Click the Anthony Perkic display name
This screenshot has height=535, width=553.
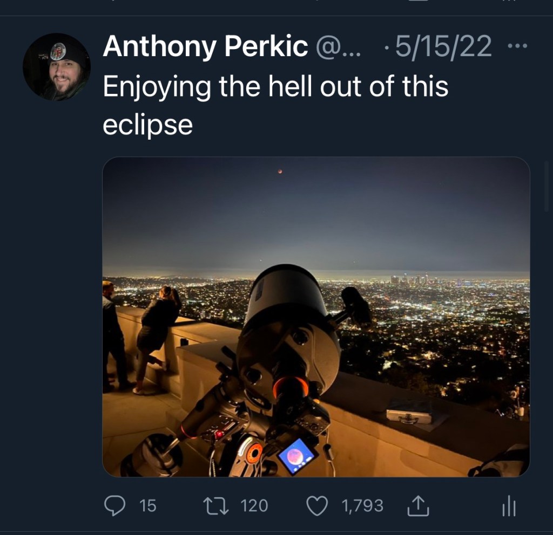point(205,46)
